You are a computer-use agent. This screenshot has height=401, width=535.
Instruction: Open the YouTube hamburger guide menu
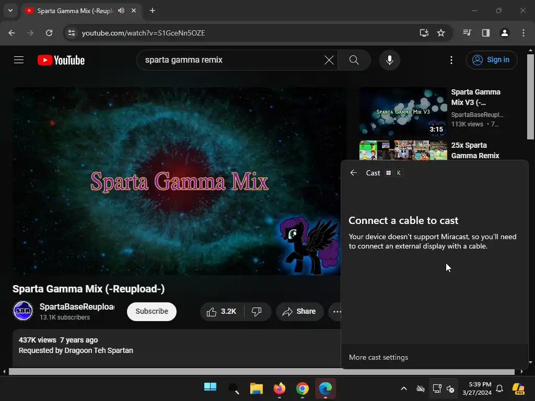click(x=19, y=60)
